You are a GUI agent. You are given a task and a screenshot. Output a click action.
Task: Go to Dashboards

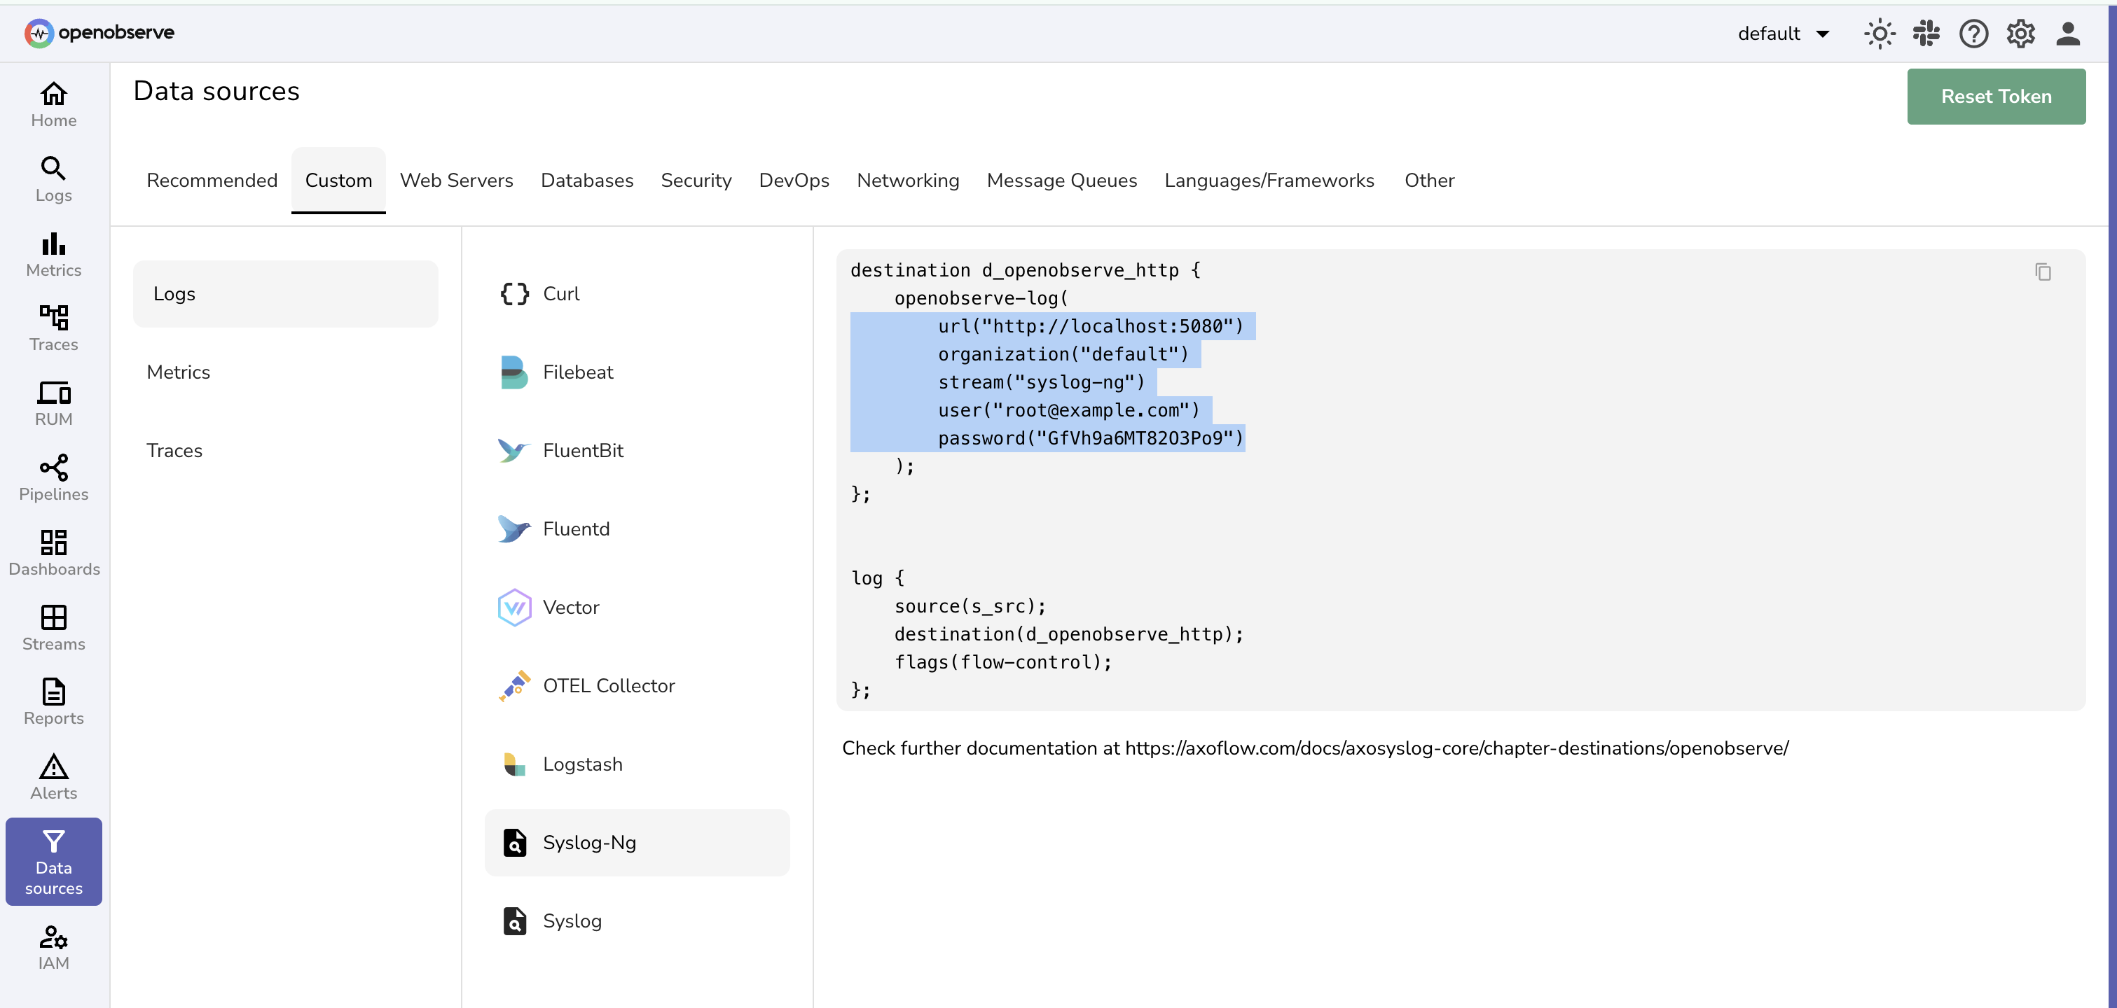pos(53,552)
